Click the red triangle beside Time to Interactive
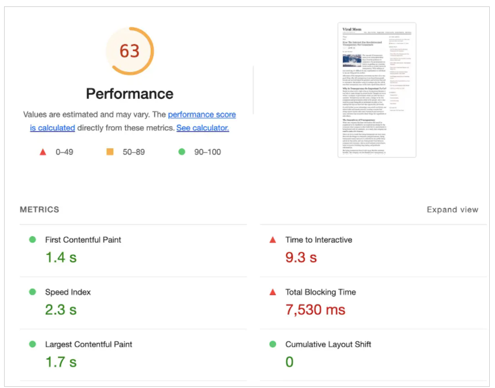Viewport: 495px width, 388px height. [x=273, y=240]
